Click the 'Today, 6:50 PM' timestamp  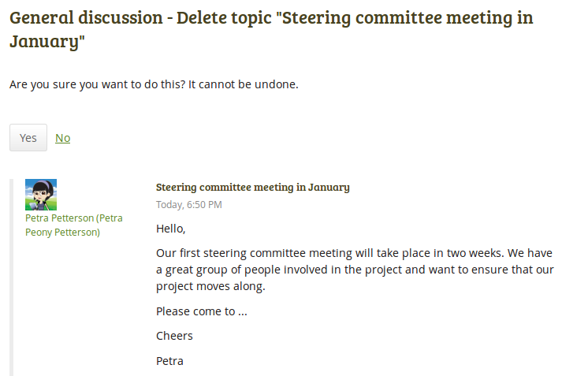188,205
